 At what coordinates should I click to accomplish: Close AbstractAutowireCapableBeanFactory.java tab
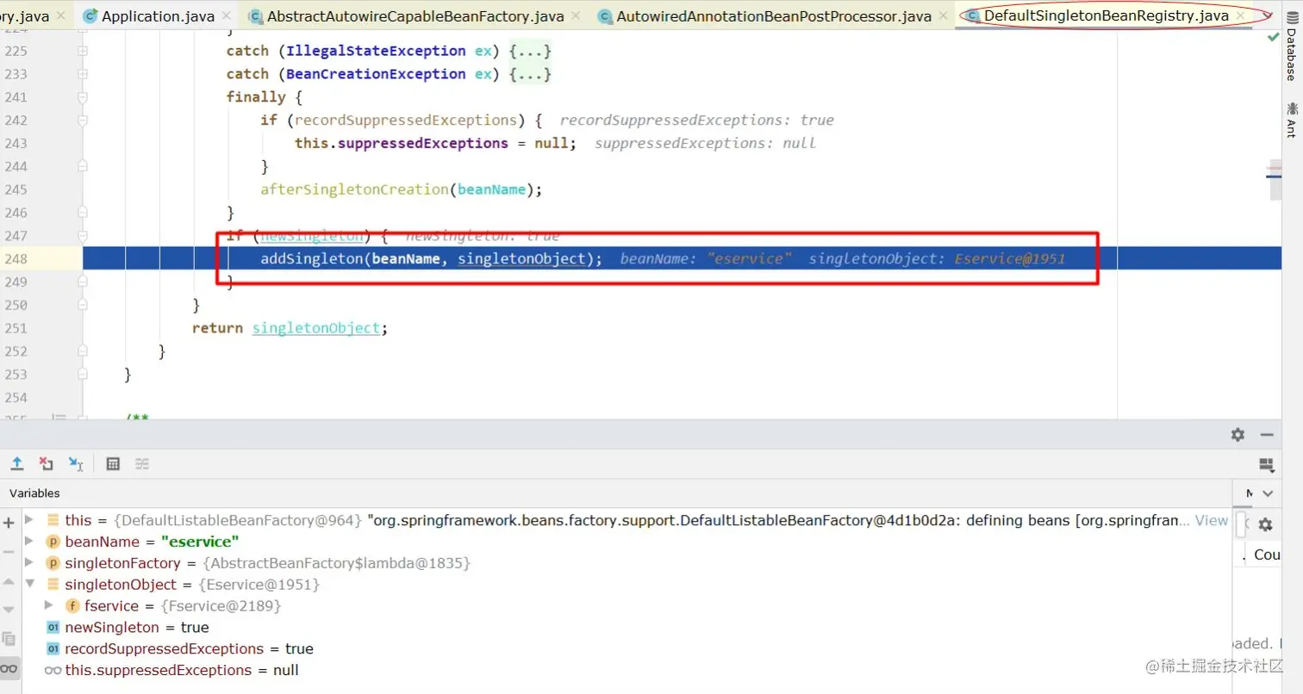pyautogui.click(x=576, y=15)
